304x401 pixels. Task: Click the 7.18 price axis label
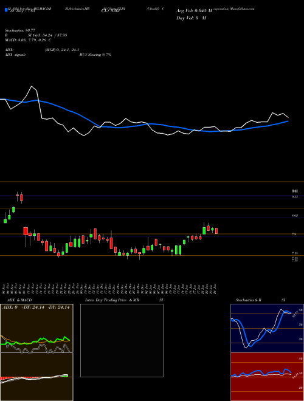coord(294,253)
